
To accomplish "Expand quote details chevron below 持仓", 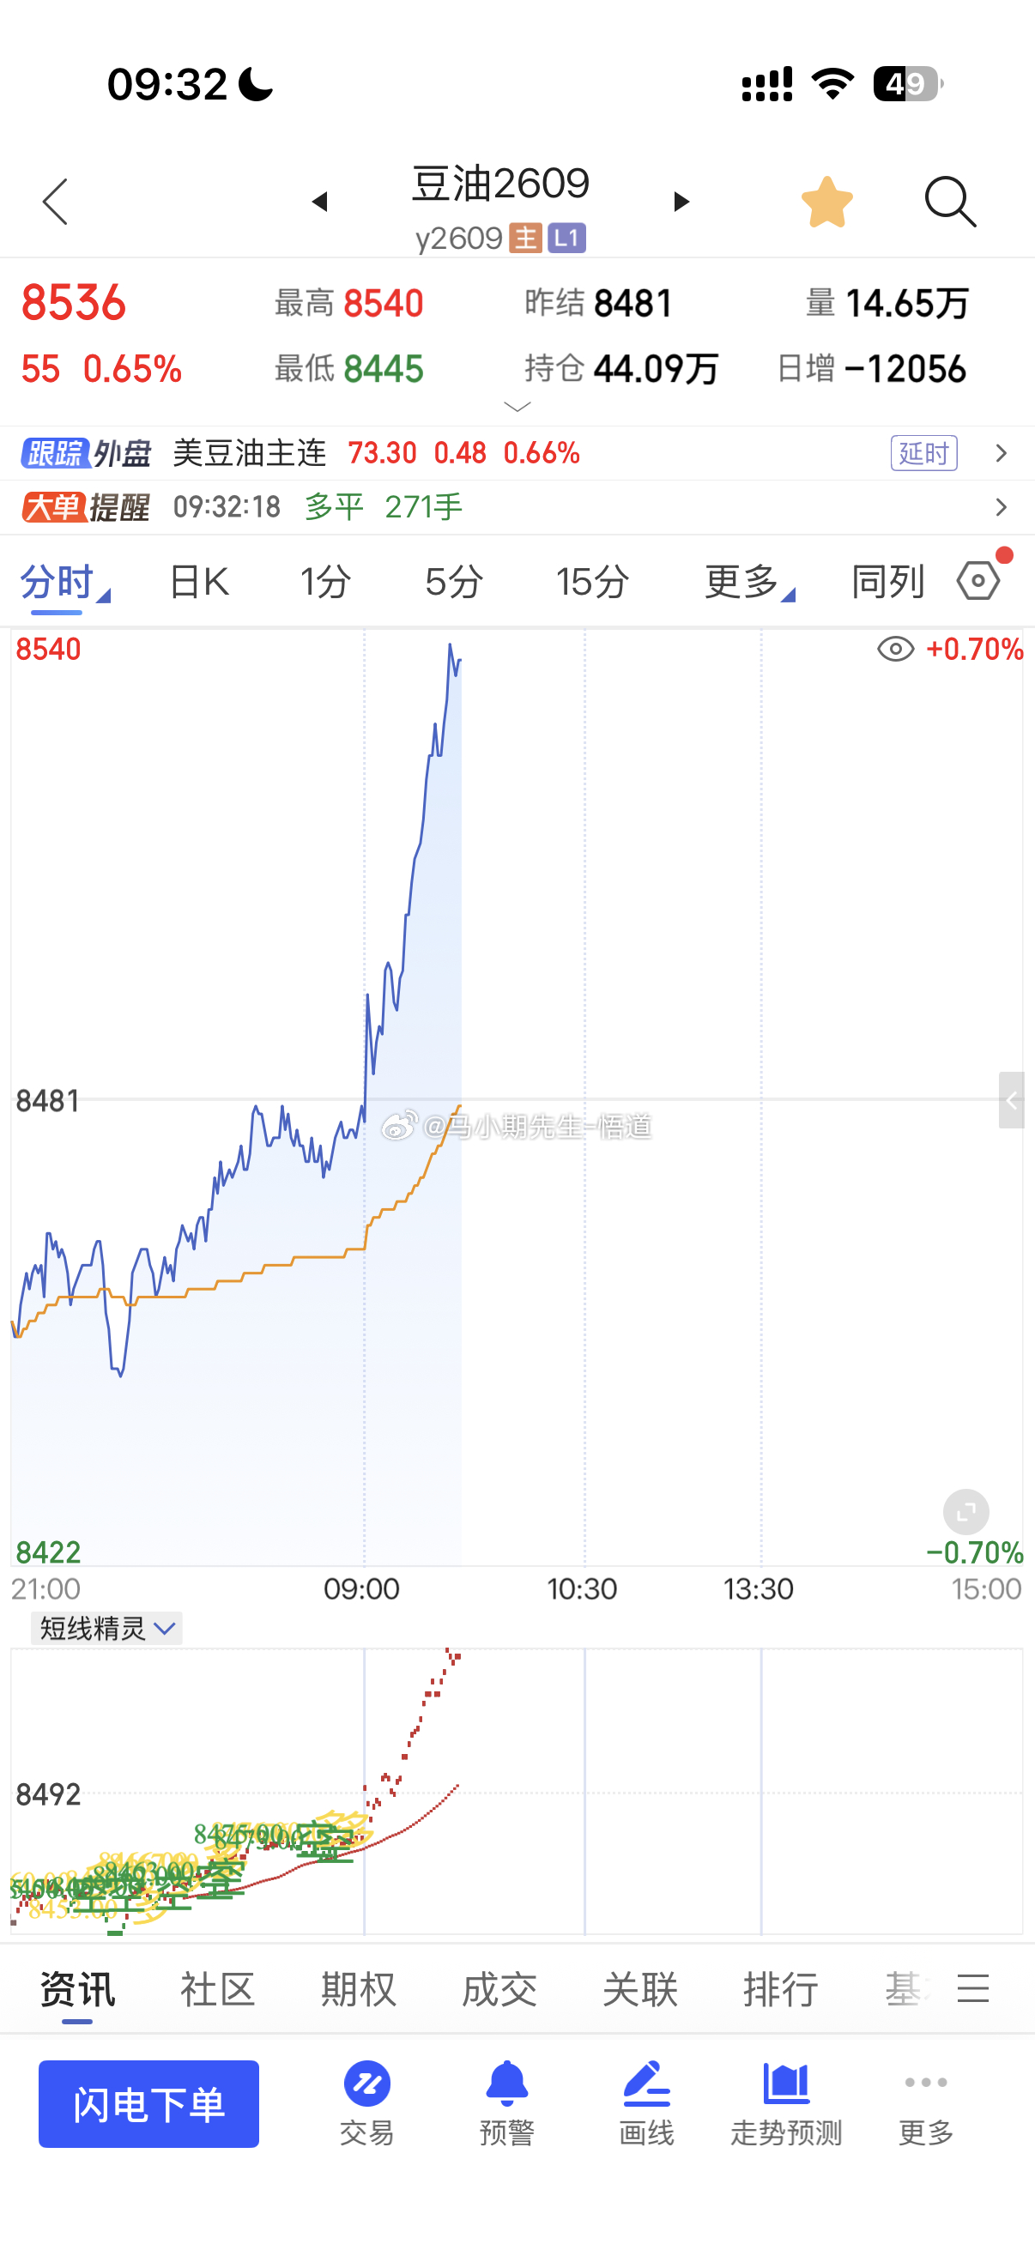I will pos(518,407).
